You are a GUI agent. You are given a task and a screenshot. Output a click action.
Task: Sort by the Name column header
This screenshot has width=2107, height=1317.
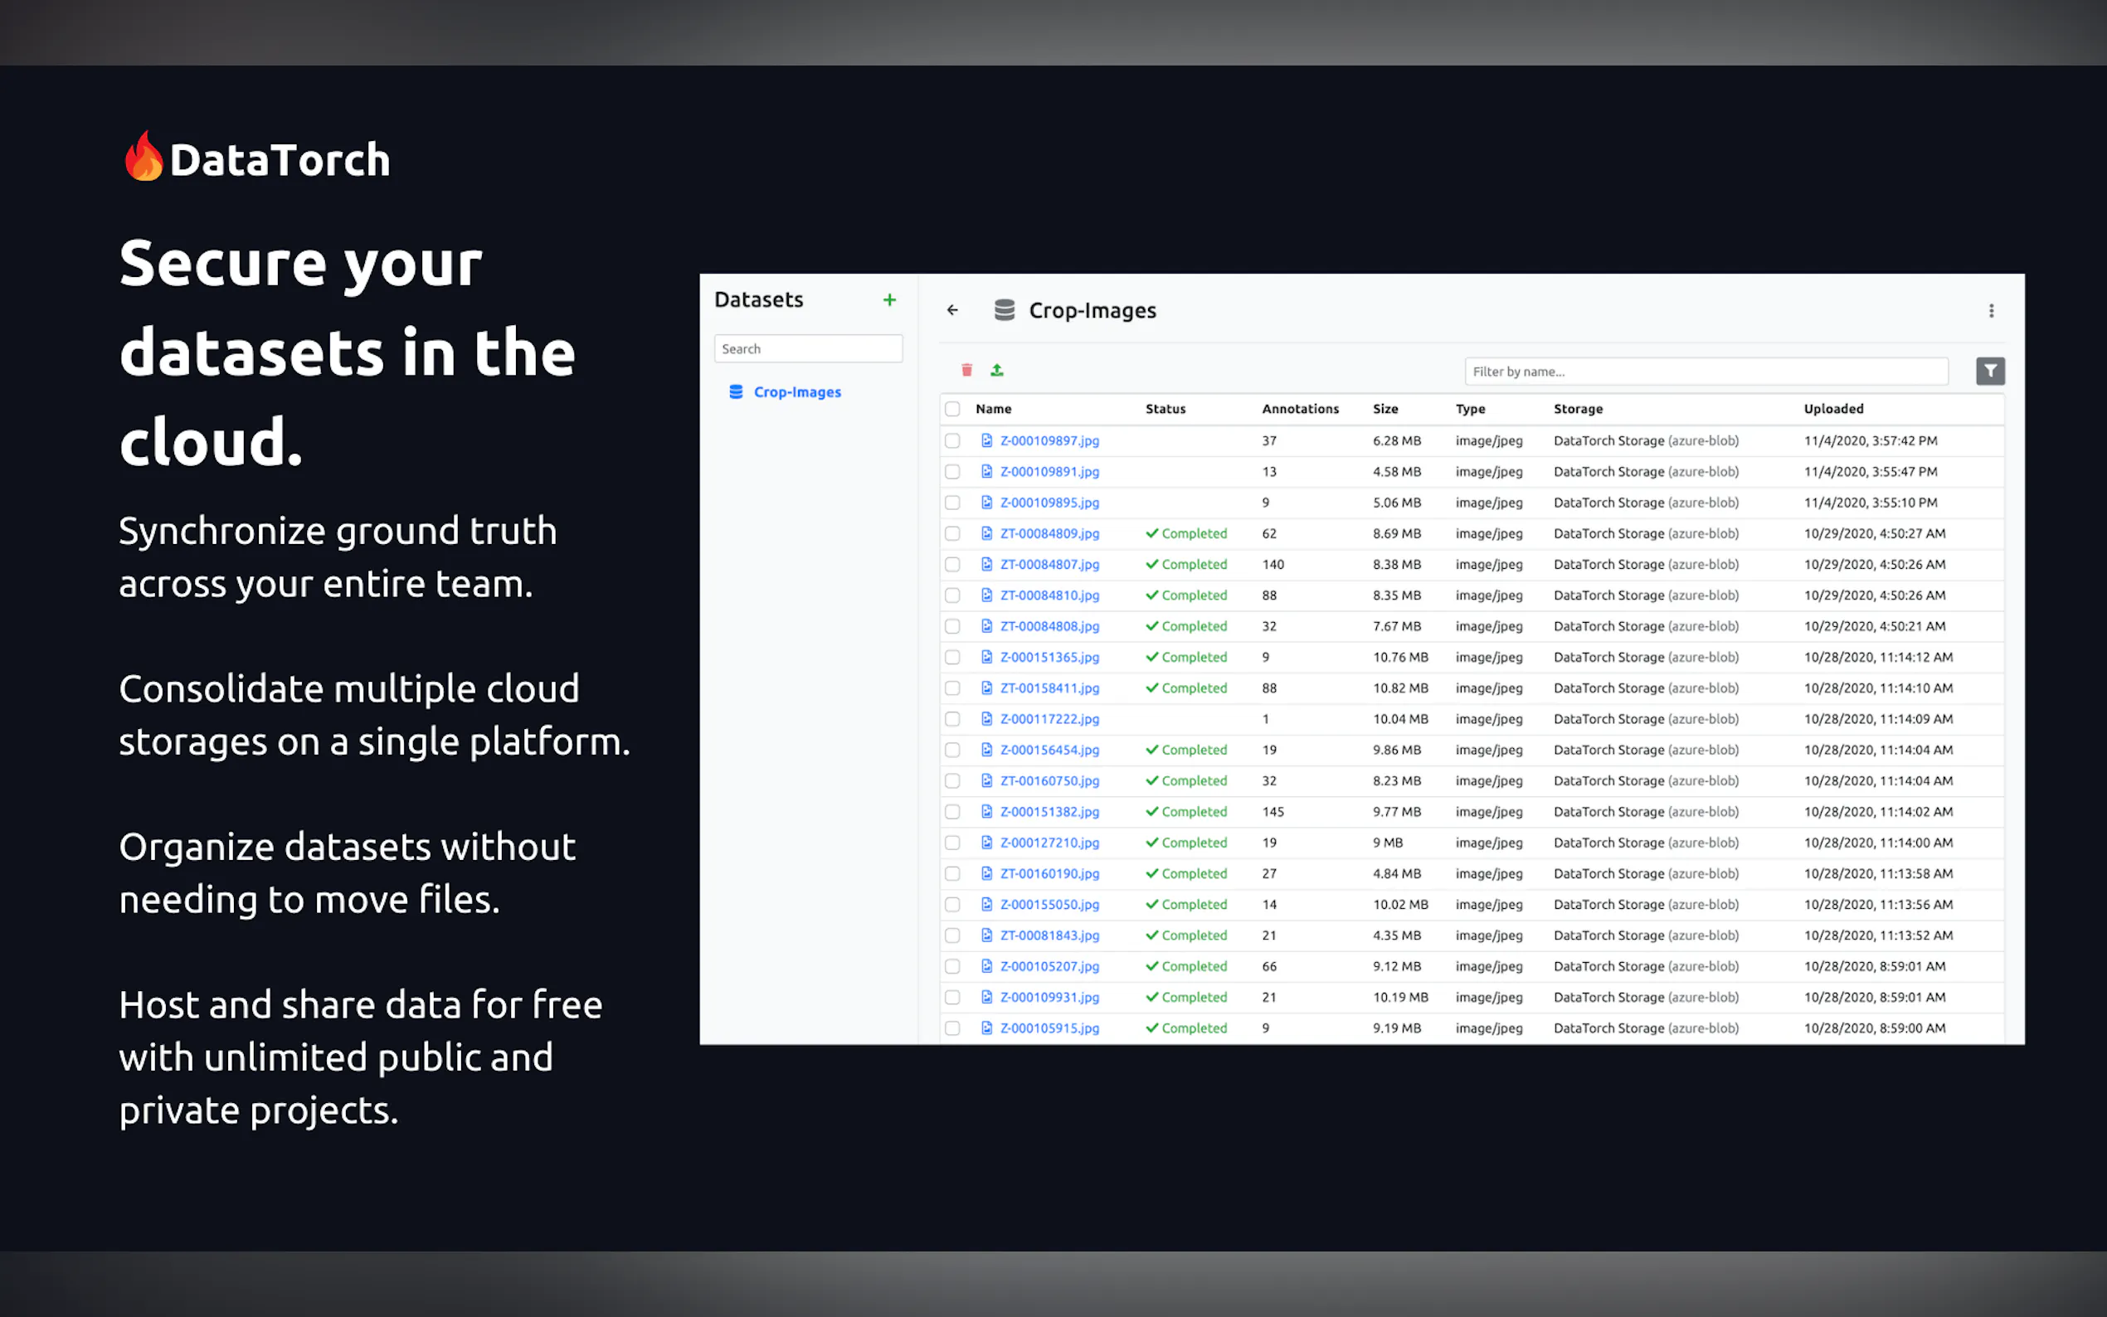tap(994, 409)
